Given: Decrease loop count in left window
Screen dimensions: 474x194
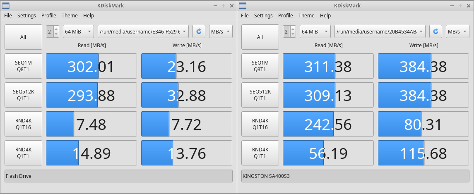Looking at the screenshot, I should coord(56,34).
